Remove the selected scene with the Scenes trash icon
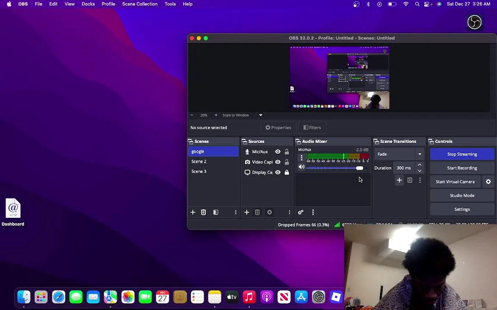The width and height of the screenshot is (497, 310). point(204,212)
